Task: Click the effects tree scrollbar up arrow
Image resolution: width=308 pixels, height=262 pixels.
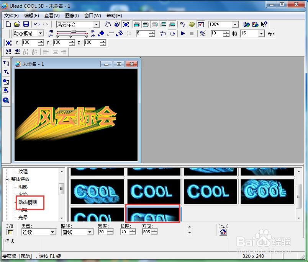Action: 61,172
